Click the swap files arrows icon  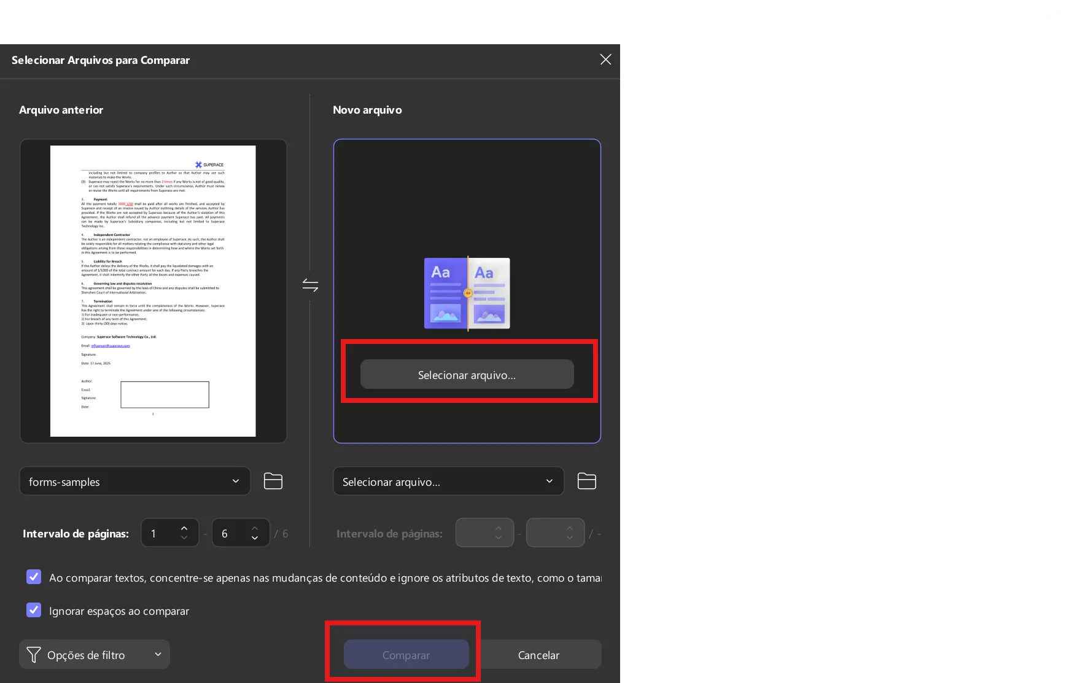coord(310,284)
